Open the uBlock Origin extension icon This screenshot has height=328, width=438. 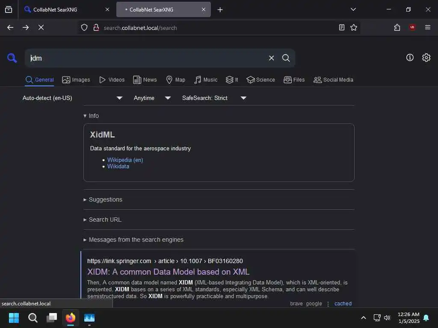pos(412,27)
